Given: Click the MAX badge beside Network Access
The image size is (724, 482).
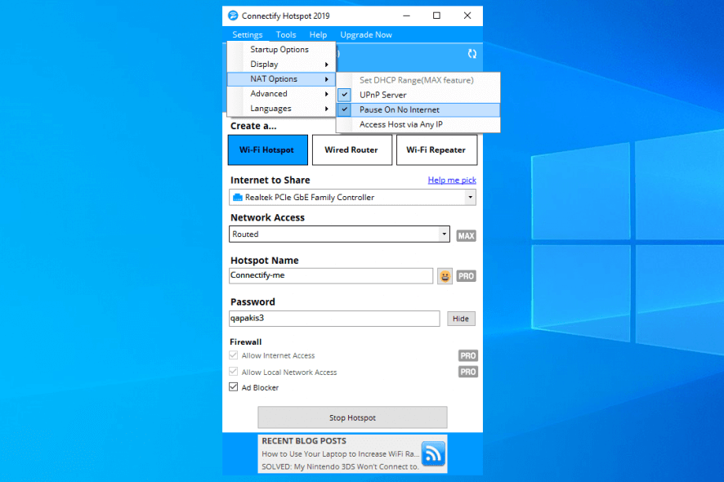Looking at the screenshot, I should coord(466,236).
